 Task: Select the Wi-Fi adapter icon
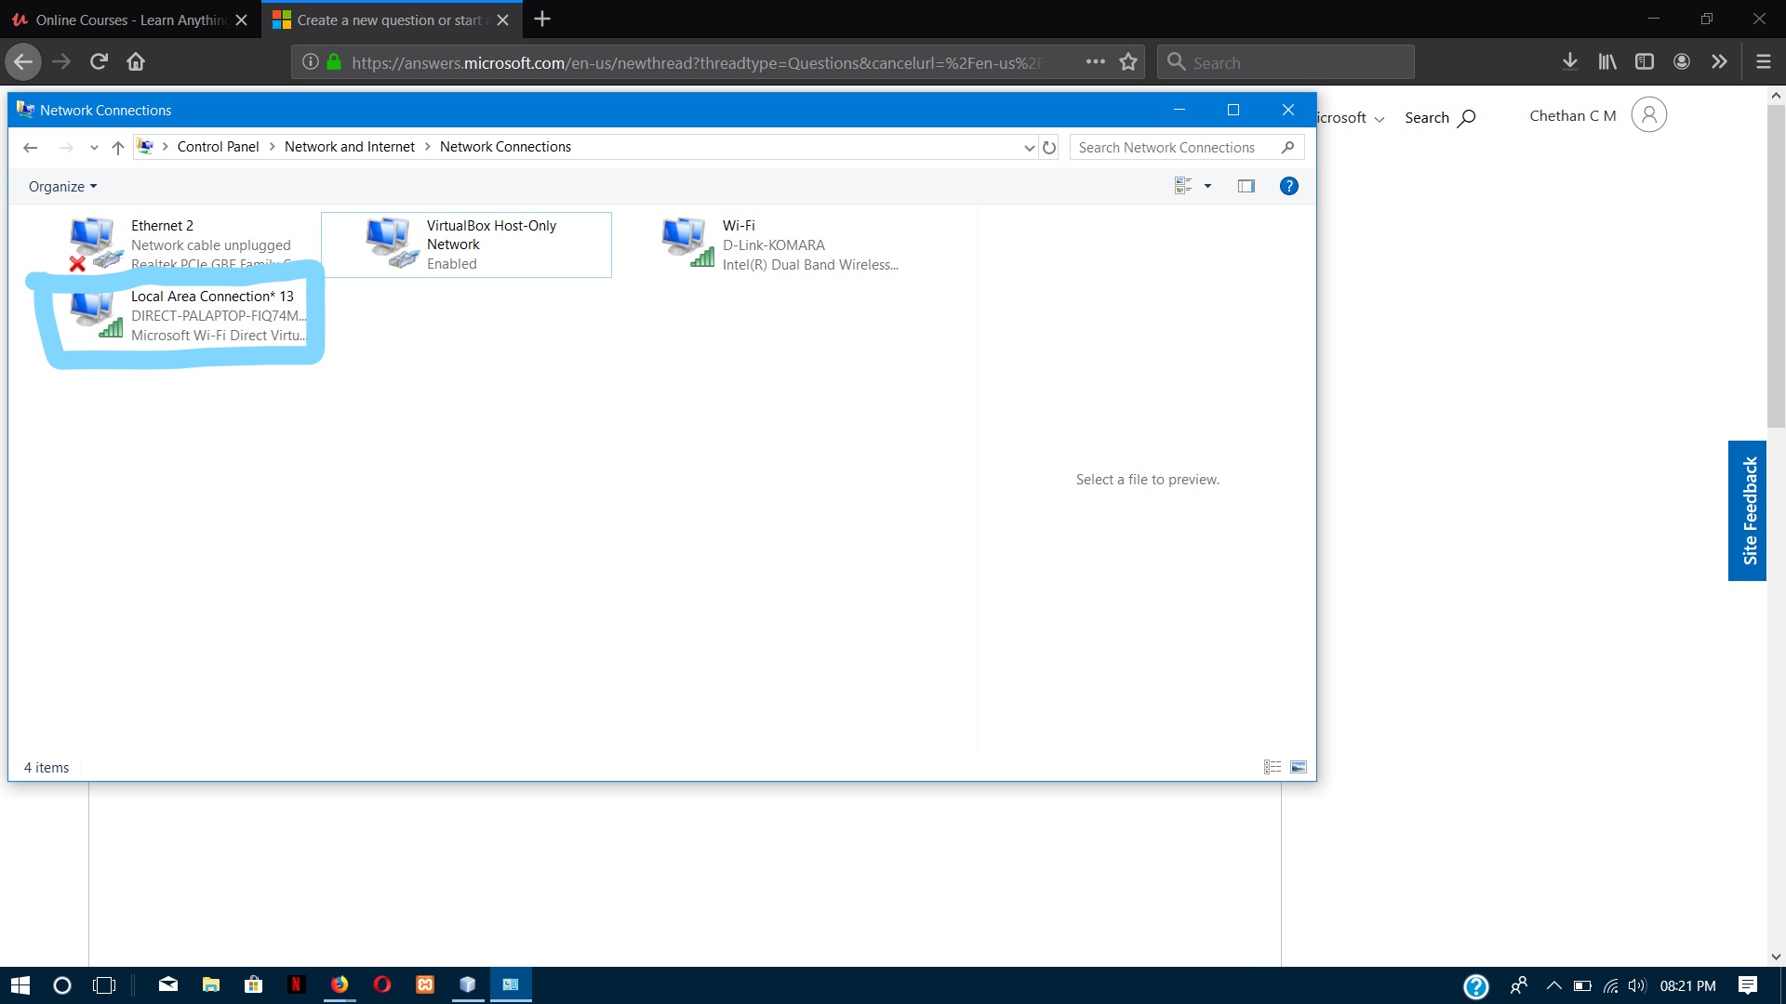[686, 242]
